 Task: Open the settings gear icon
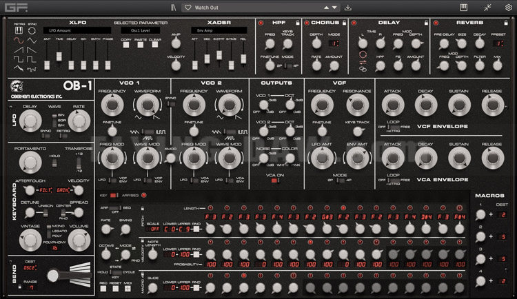[x=509, y=8]
